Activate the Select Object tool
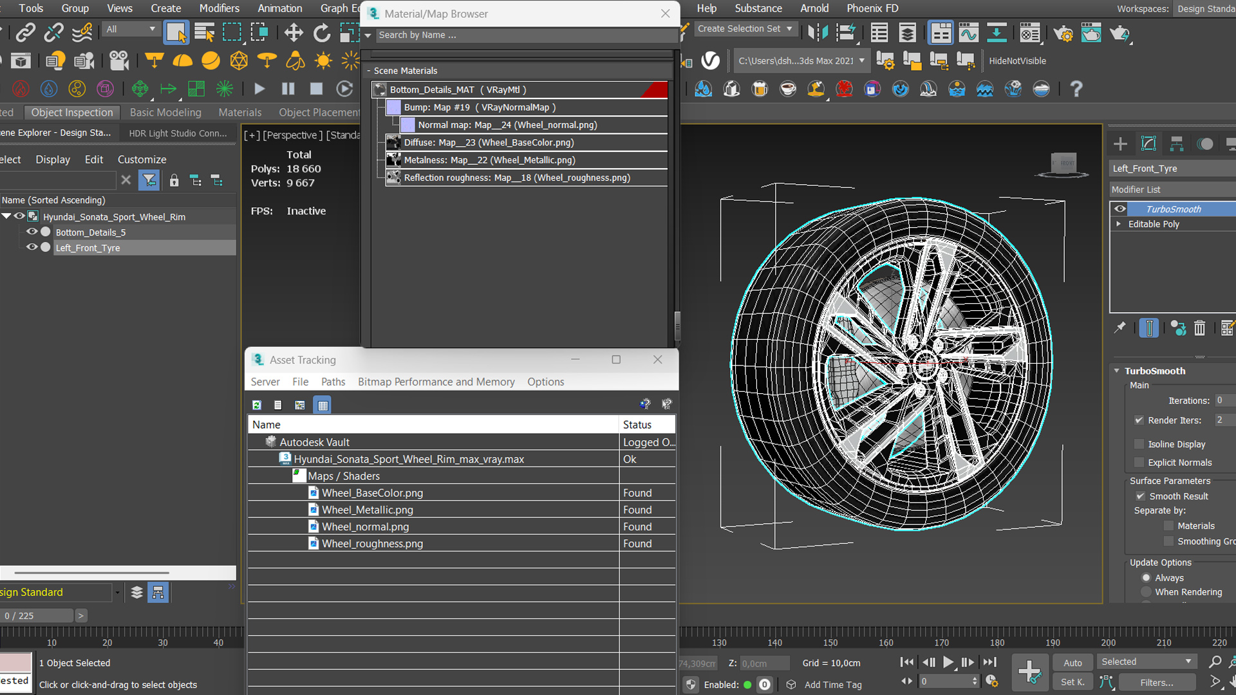 coord(176,32)
